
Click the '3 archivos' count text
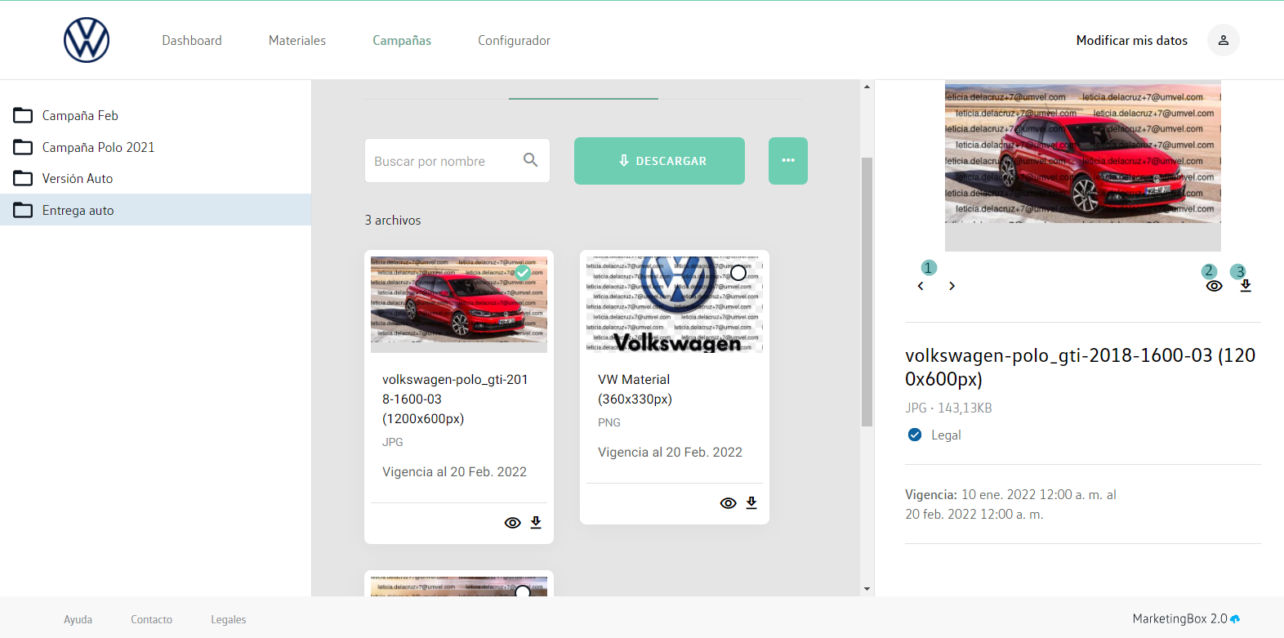pos(393,220)
